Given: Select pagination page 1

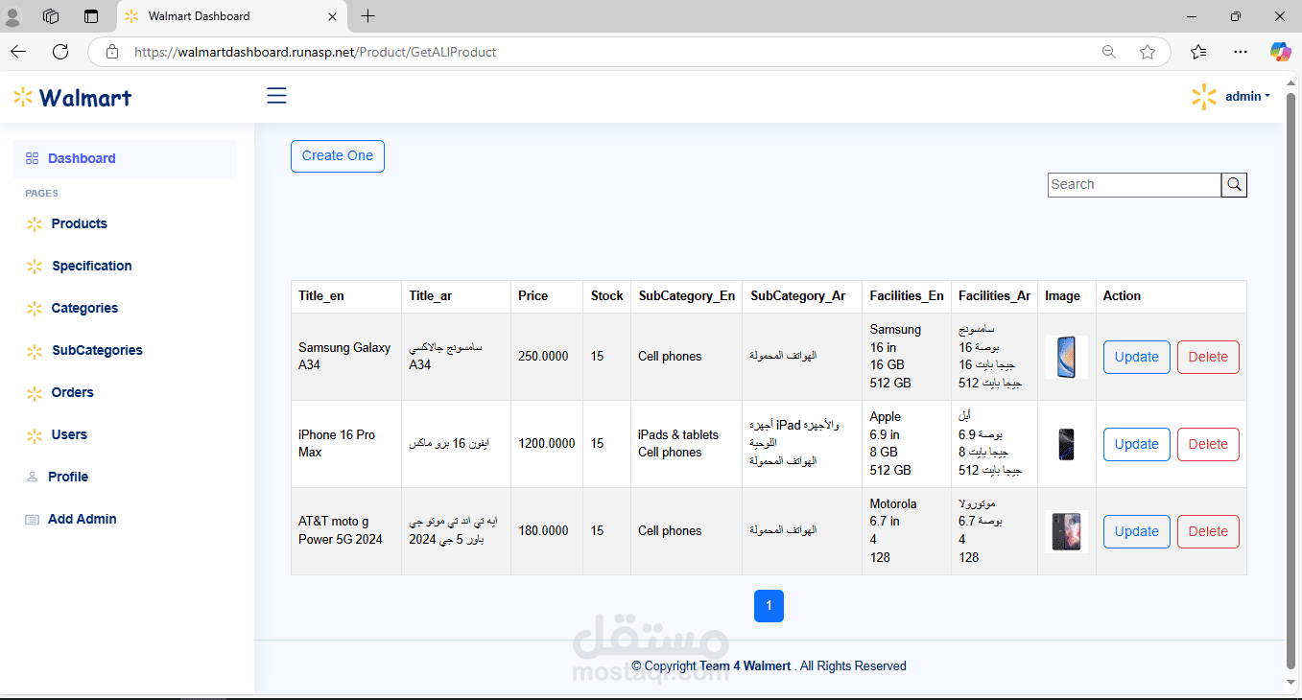Looking at the screenshot, I should pos(769,606).
